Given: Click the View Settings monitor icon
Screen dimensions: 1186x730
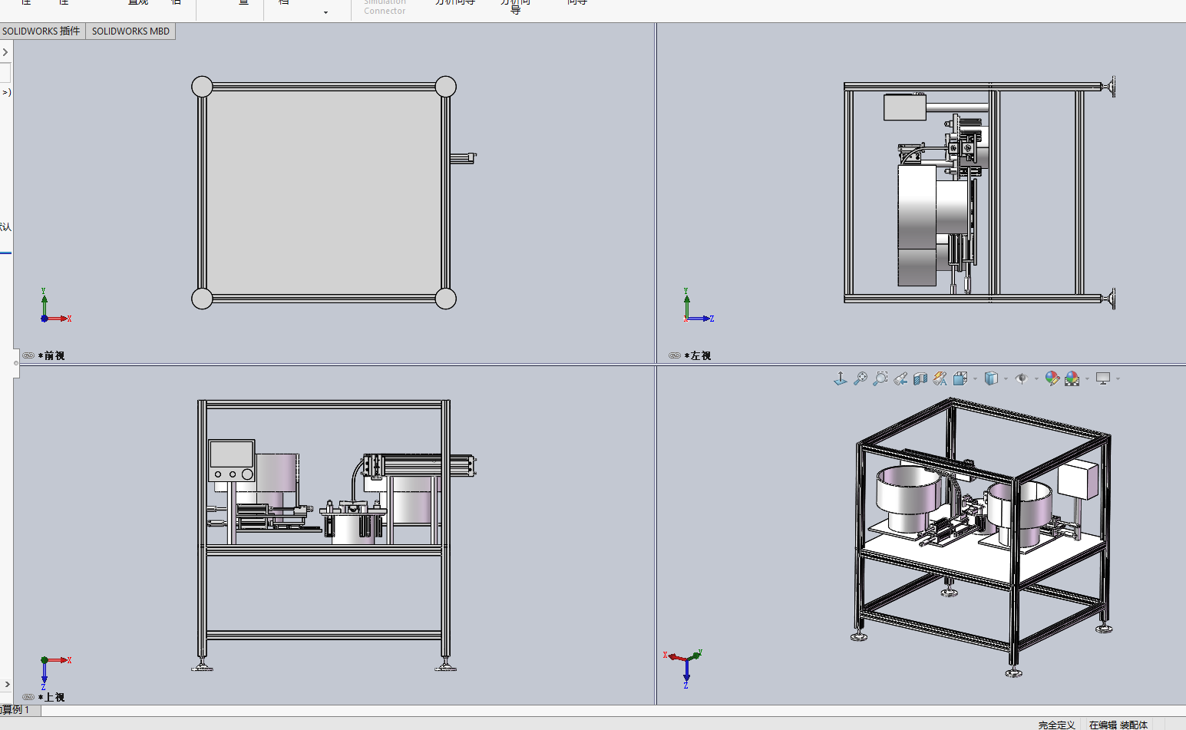Looking at the screenshot, I should tap(1103, 378).
